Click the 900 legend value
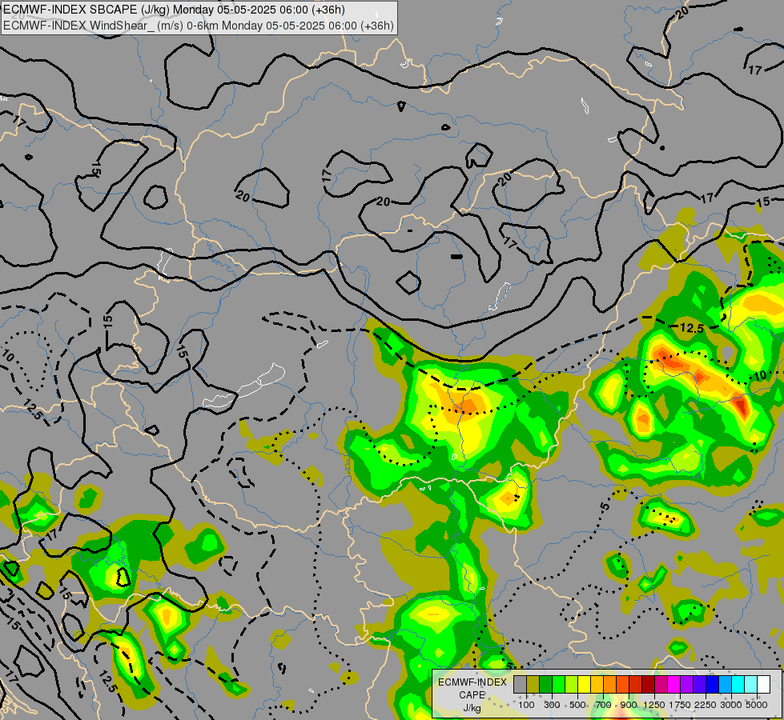The height and width of the screenshot is (720, 784). coord(629,705)
